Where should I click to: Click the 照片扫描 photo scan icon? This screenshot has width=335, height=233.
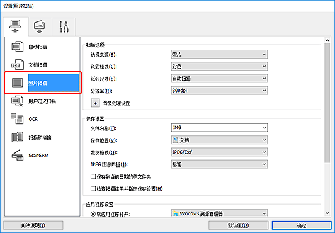(17, 82)
